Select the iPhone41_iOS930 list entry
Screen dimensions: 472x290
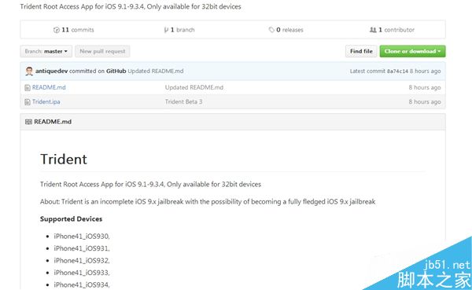click(x=82, y=236)
